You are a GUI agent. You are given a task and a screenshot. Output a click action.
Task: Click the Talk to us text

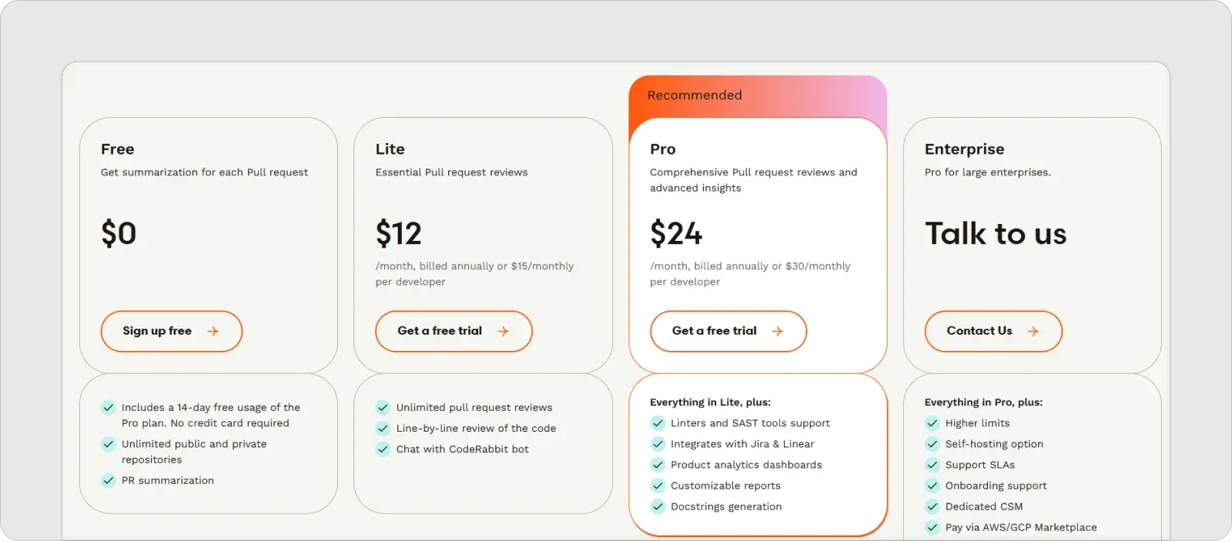[995, 233]
